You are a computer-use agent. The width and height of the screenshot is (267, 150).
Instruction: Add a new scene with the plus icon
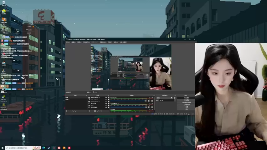66,111
